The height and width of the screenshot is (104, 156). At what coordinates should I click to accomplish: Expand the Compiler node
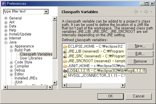point(11,67)
